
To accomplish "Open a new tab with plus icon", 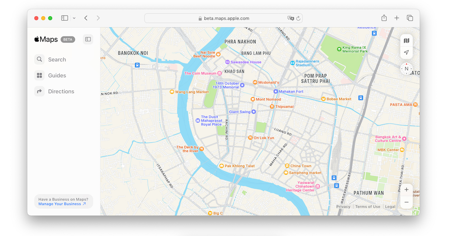I will point(397,18).
